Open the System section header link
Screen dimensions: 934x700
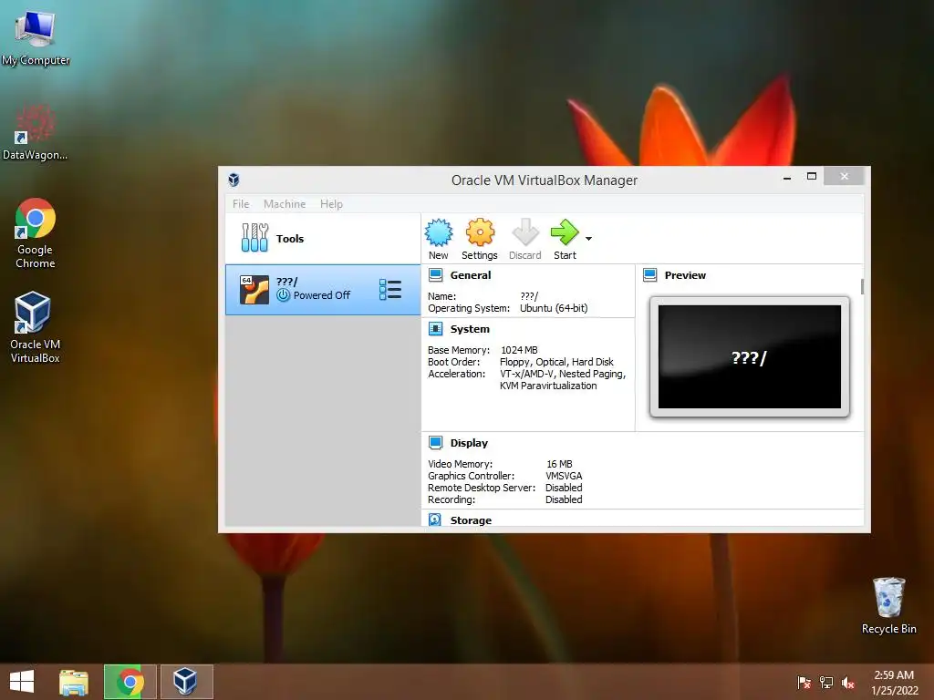(470, 328)
